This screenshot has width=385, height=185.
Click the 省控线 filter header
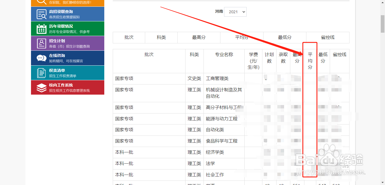[x=328, y=37]
